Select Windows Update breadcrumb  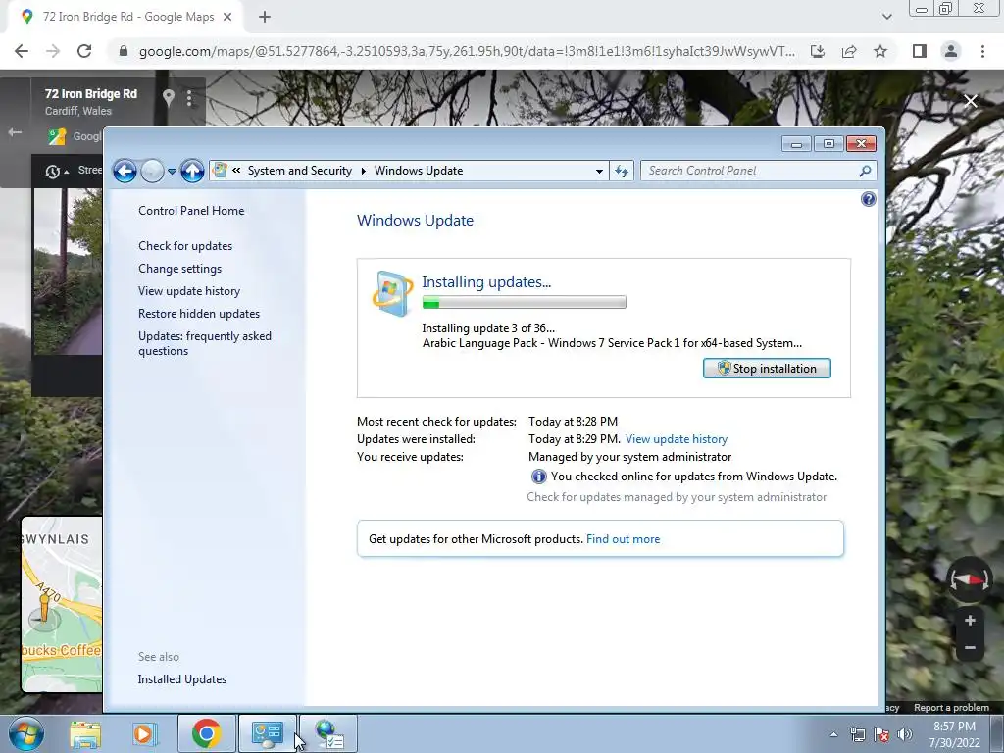tap(419, 171)
